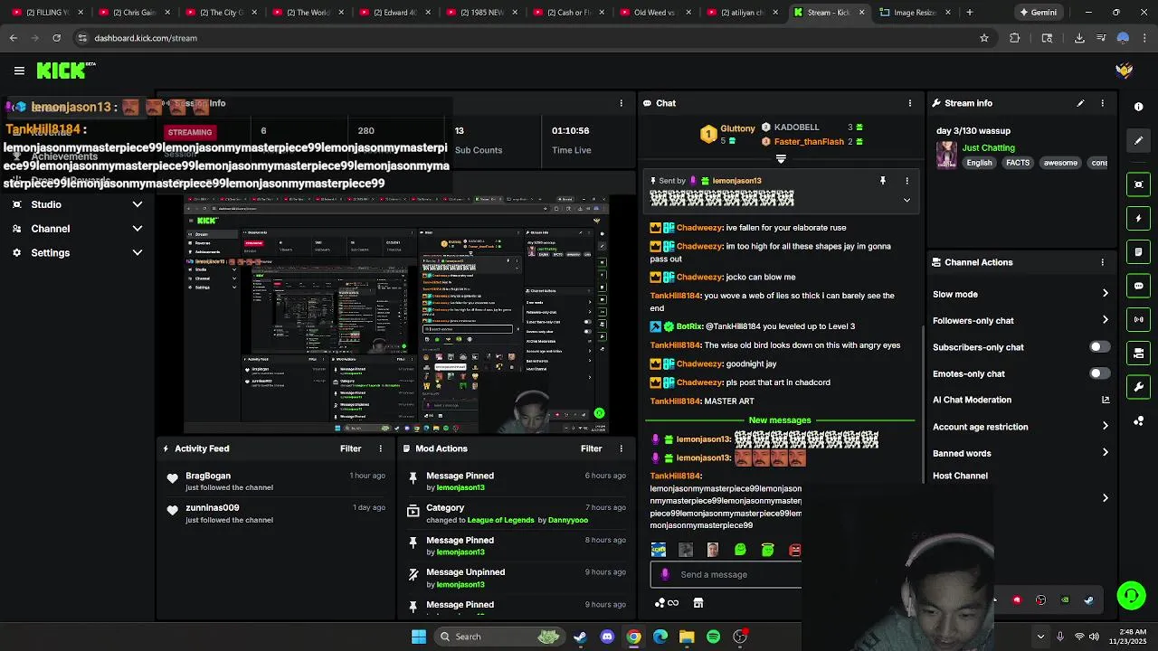Open the Channel Actions three-dot menu

[x=1102, y=262]
